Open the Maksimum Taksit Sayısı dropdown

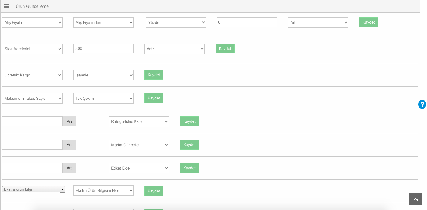point(32,98)
